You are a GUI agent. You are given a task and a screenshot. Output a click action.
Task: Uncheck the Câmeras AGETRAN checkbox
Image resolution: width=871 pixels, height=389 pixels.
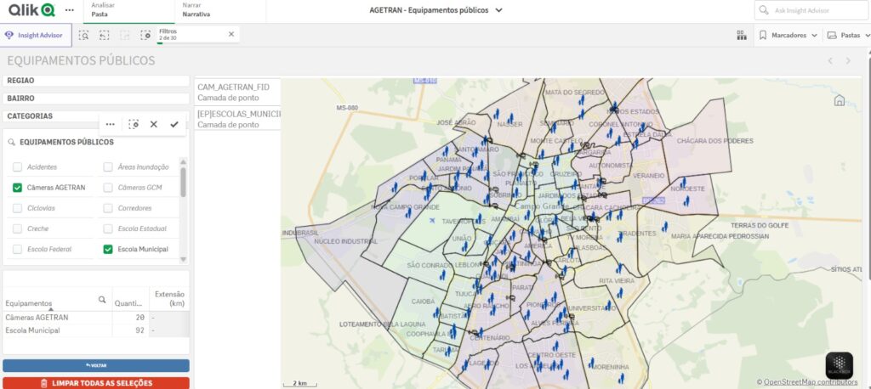pos(17,188)
